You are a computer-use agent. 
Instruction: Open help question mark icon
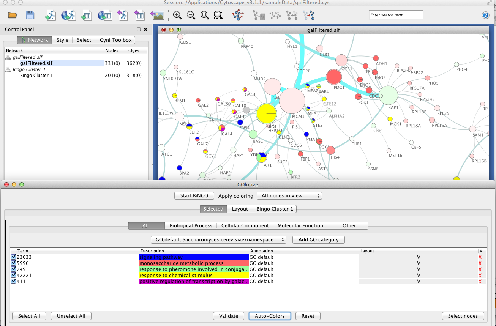click(x=485, y=15)
